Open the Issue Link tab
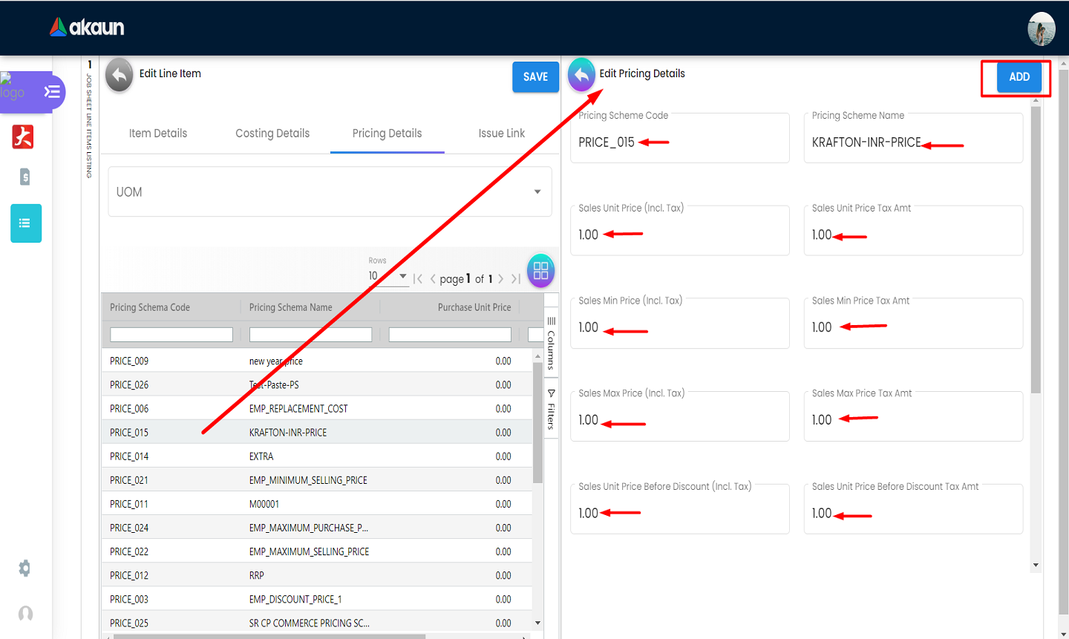This screenshot has width=1069, height=639. point(502,134)
